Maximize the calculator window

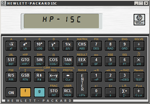141,3
